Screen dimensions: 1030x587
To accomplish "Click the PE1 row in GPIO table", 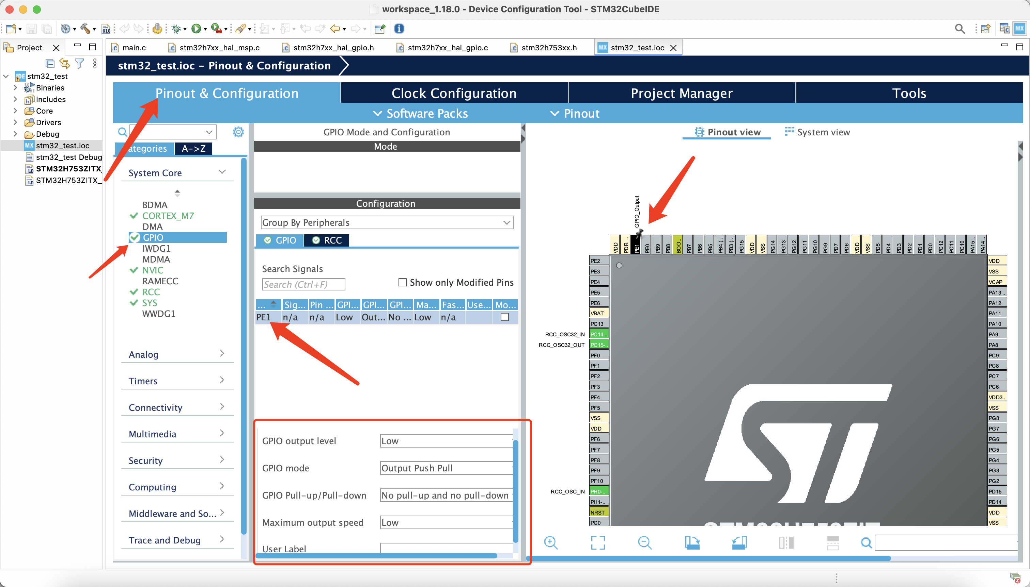I will coord(386,317).
